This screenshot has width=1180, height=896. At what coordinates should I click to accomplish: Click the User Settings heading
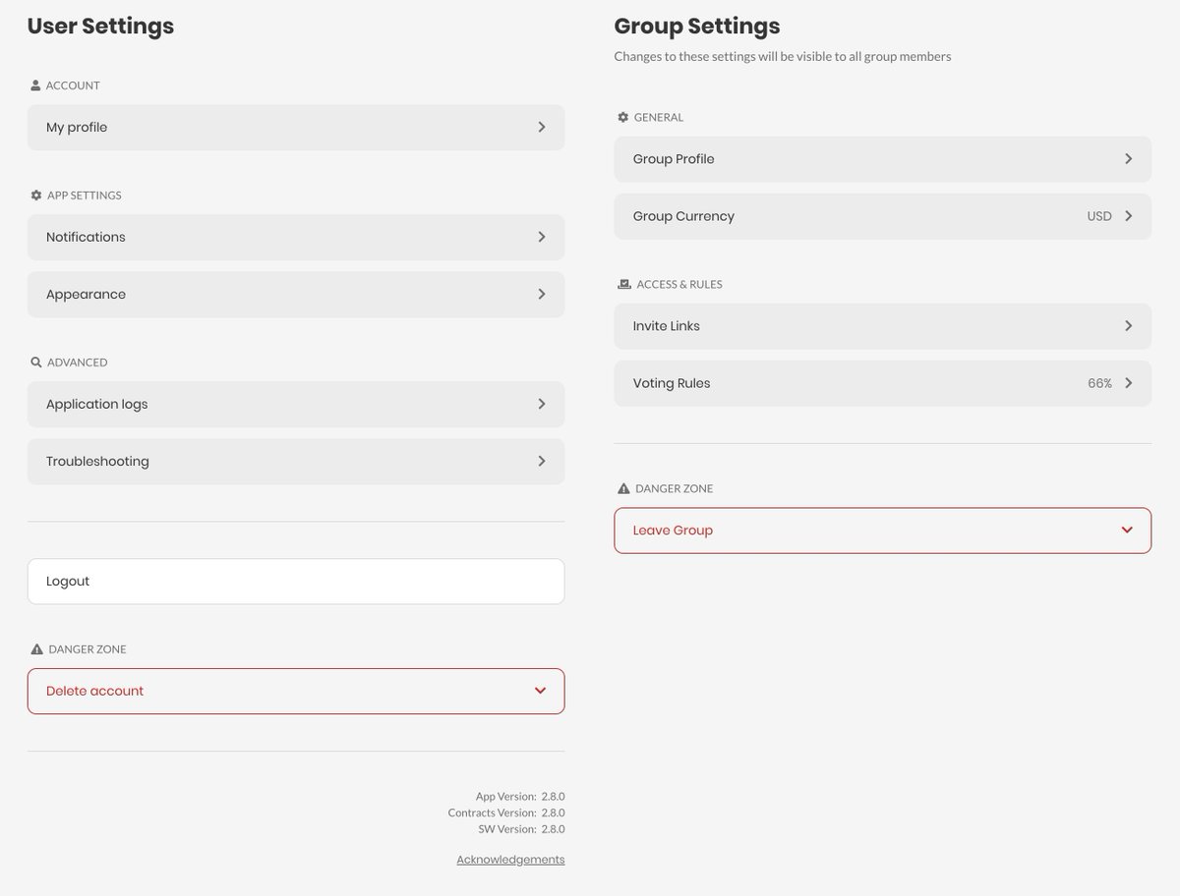(100, 26)
